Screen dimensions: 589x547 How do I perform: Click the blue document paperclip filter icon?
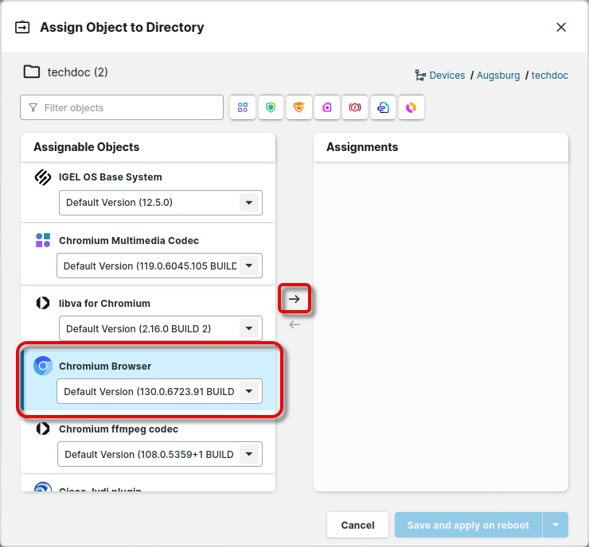coord(383,107)
